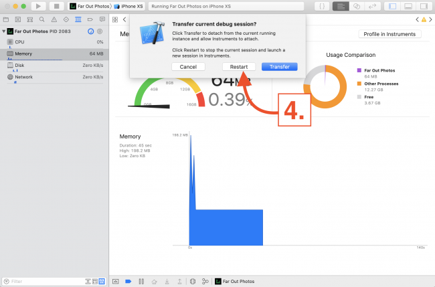Open the Project navigator tab
Image resolution: width=435 pixels, height=287 pixels.
pos(6,19)
